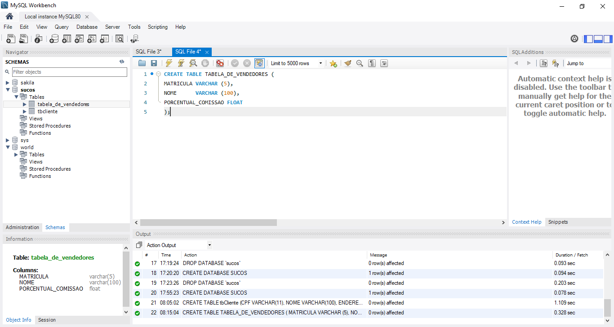614x327 pixels.
Task: Refresh the schemas list
Action: (x=122, y=62)
